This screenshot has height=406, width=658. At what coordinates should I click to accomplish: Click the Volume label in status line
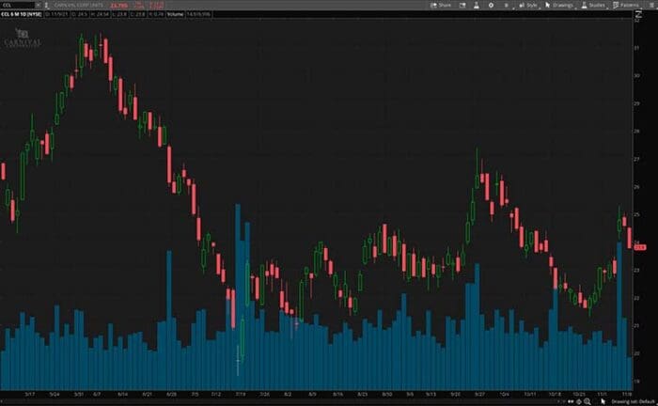[175, 14]
